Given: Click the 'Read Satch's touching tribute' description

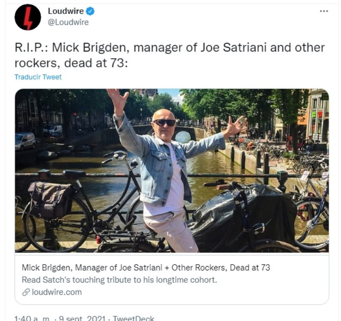Looking at the screenshot, I should (x=119, y=280).
